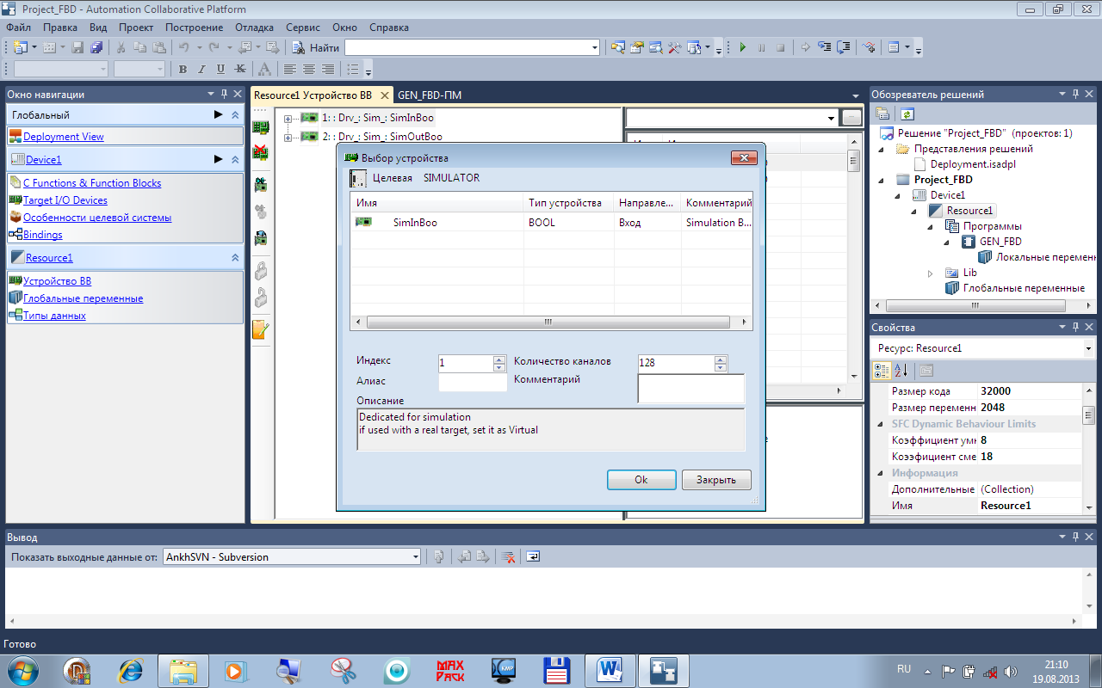The image size is (1102, 688).
Task: Collapse the Resource1 navigation section
Action: coord(235,257)
